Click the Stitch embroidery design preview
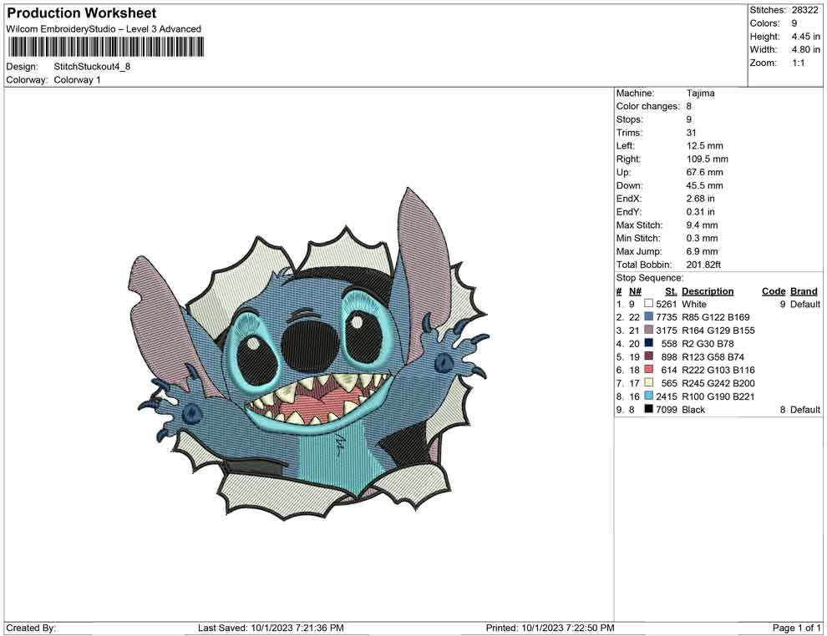This screenshot has width=827, height=636. (x=309, y=354)
